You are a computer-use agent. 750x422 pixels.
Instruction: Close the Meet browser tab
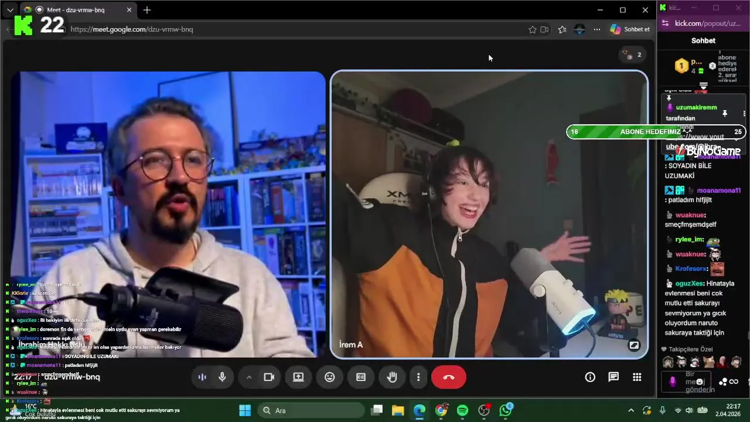(x=129, y=10)
